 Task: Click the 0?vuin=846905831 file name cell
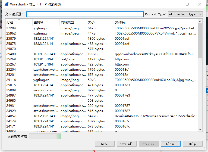click(155, 116)
